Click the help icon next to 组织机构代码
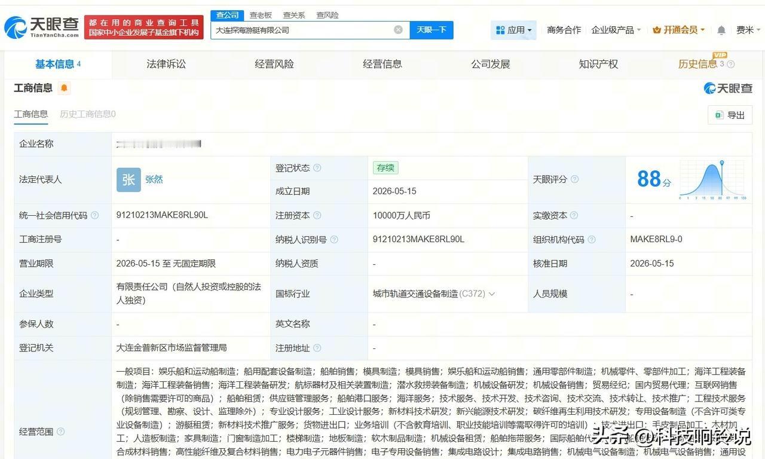The image size is (765, 459). [591, 240]
